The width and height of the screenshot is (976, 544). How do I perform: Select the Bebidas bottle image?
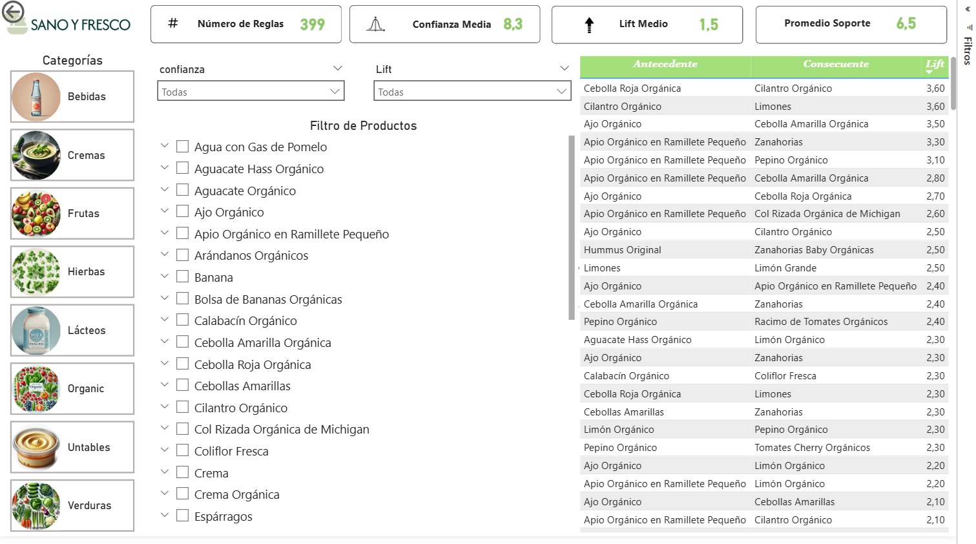[36, 97]
